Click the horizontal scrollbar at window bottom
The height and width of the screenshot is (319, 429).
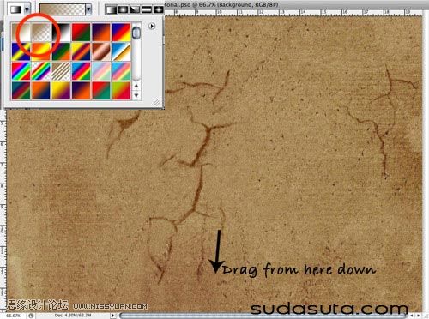coord(263,316)
